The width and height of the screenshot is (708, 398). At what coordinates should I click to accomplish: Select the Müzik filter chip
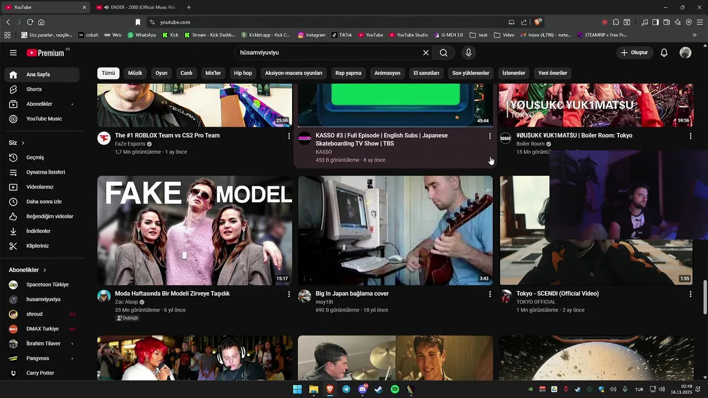[135, 73]
